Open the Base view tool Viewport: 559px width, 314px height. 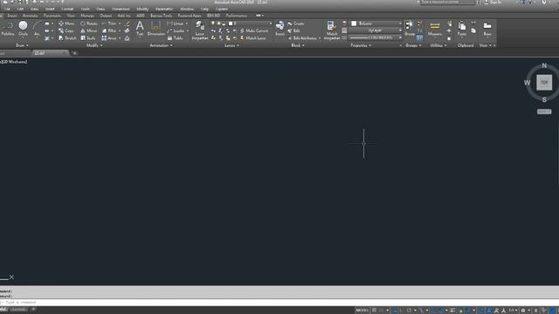coord(487,29)
